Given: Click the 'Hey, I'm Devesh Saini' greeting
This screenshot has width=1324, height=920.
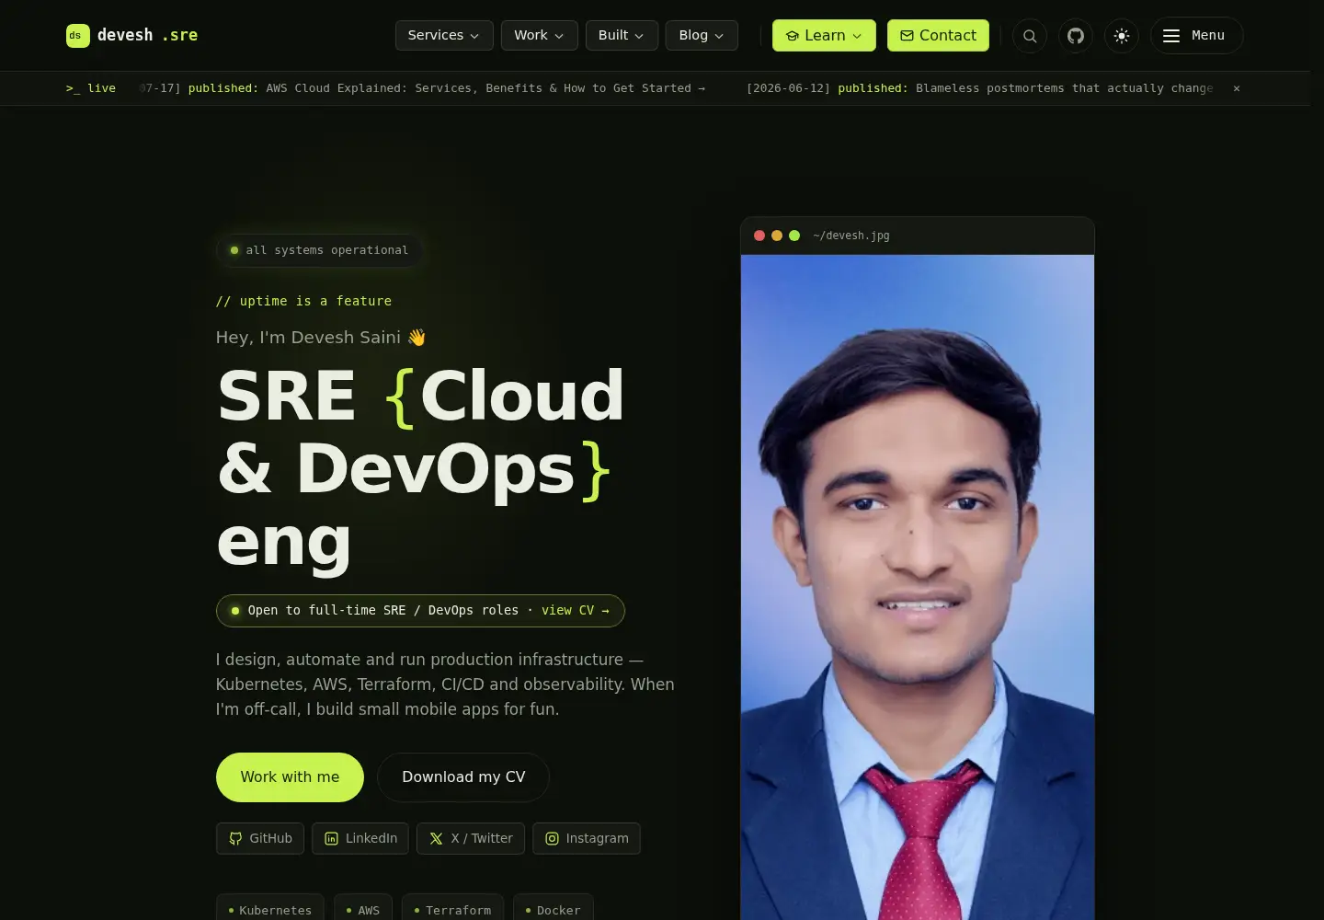Looking at the screenshot, I should click(x=321, y=338).
